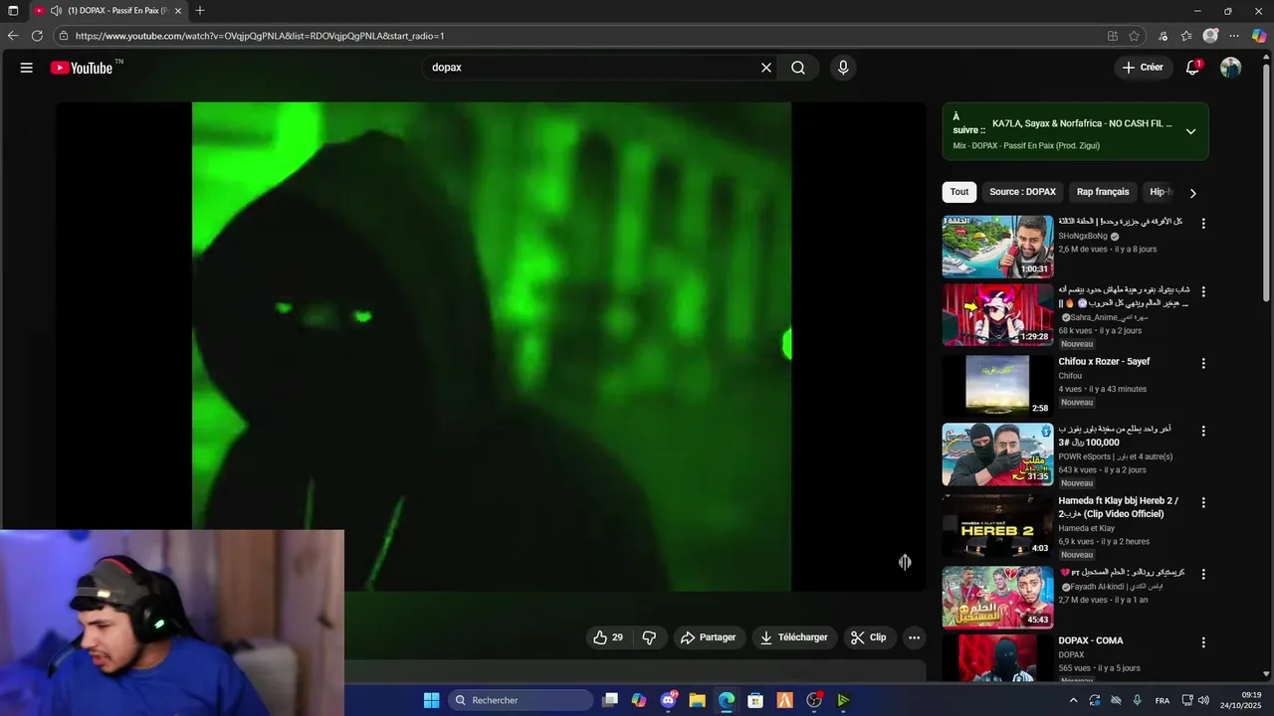Viewport: 1274px width, 716px height.
Task: Like the video with 29 likes
Action: tap(608, 637)
